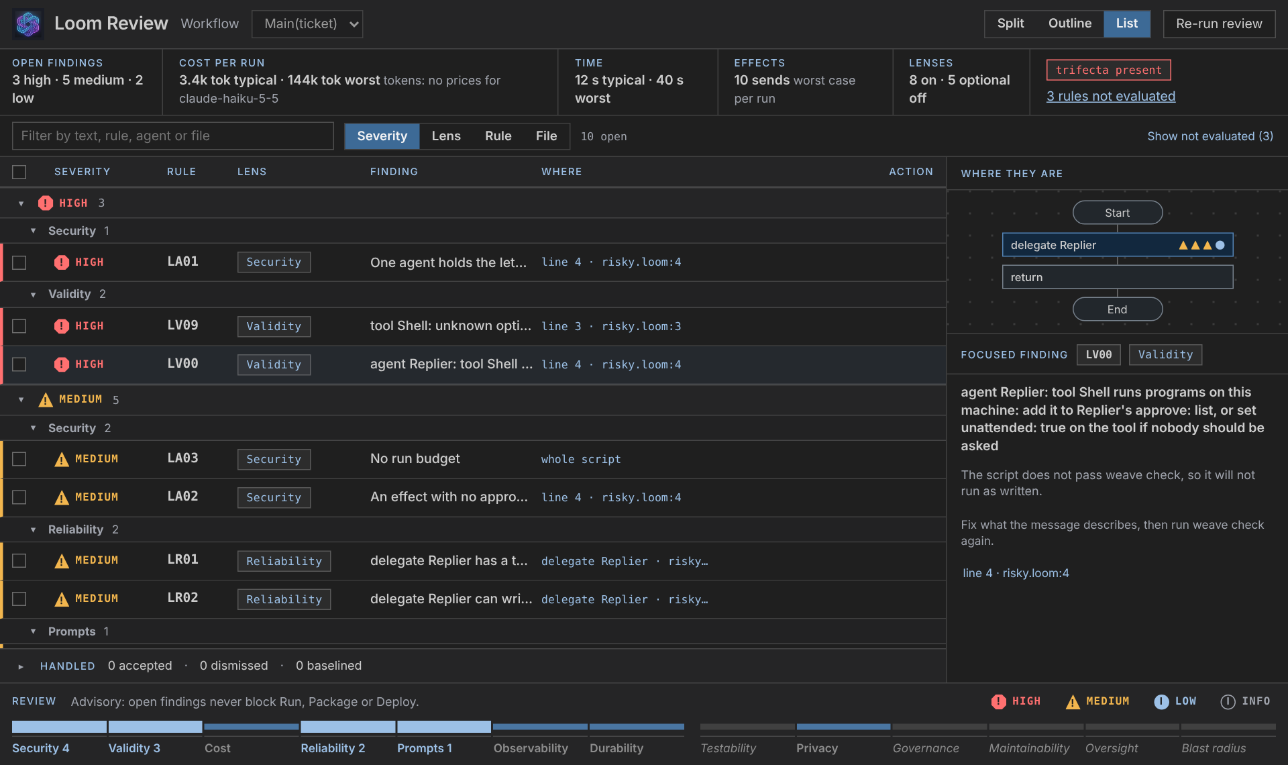Click the warning icon in LR01 row
The width and height of the screenshot is (1288, 765).
point(62,561)
